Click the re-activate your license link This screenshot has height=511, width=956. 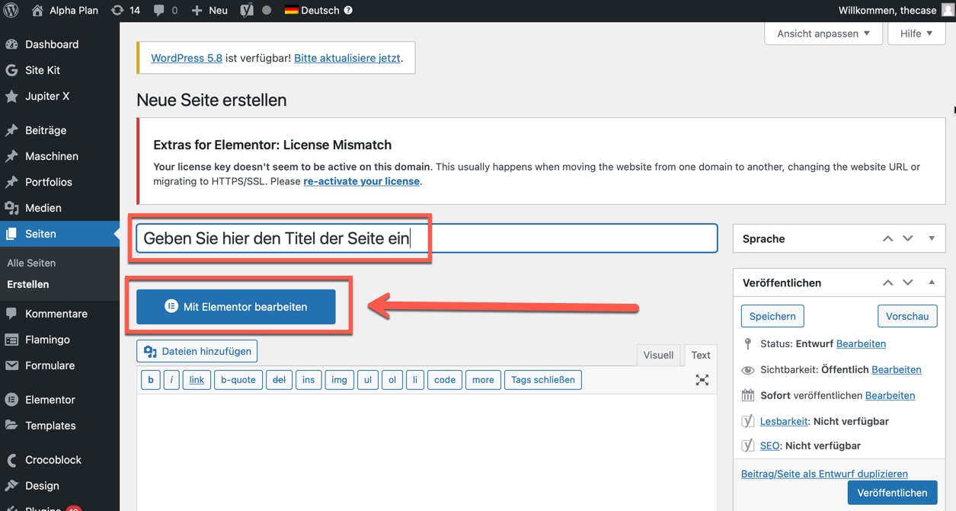361,181
